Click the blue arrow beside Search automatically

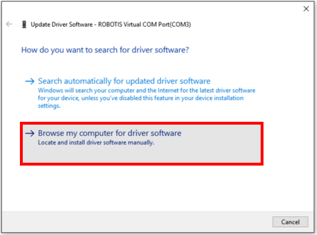(x=30, y=81)
